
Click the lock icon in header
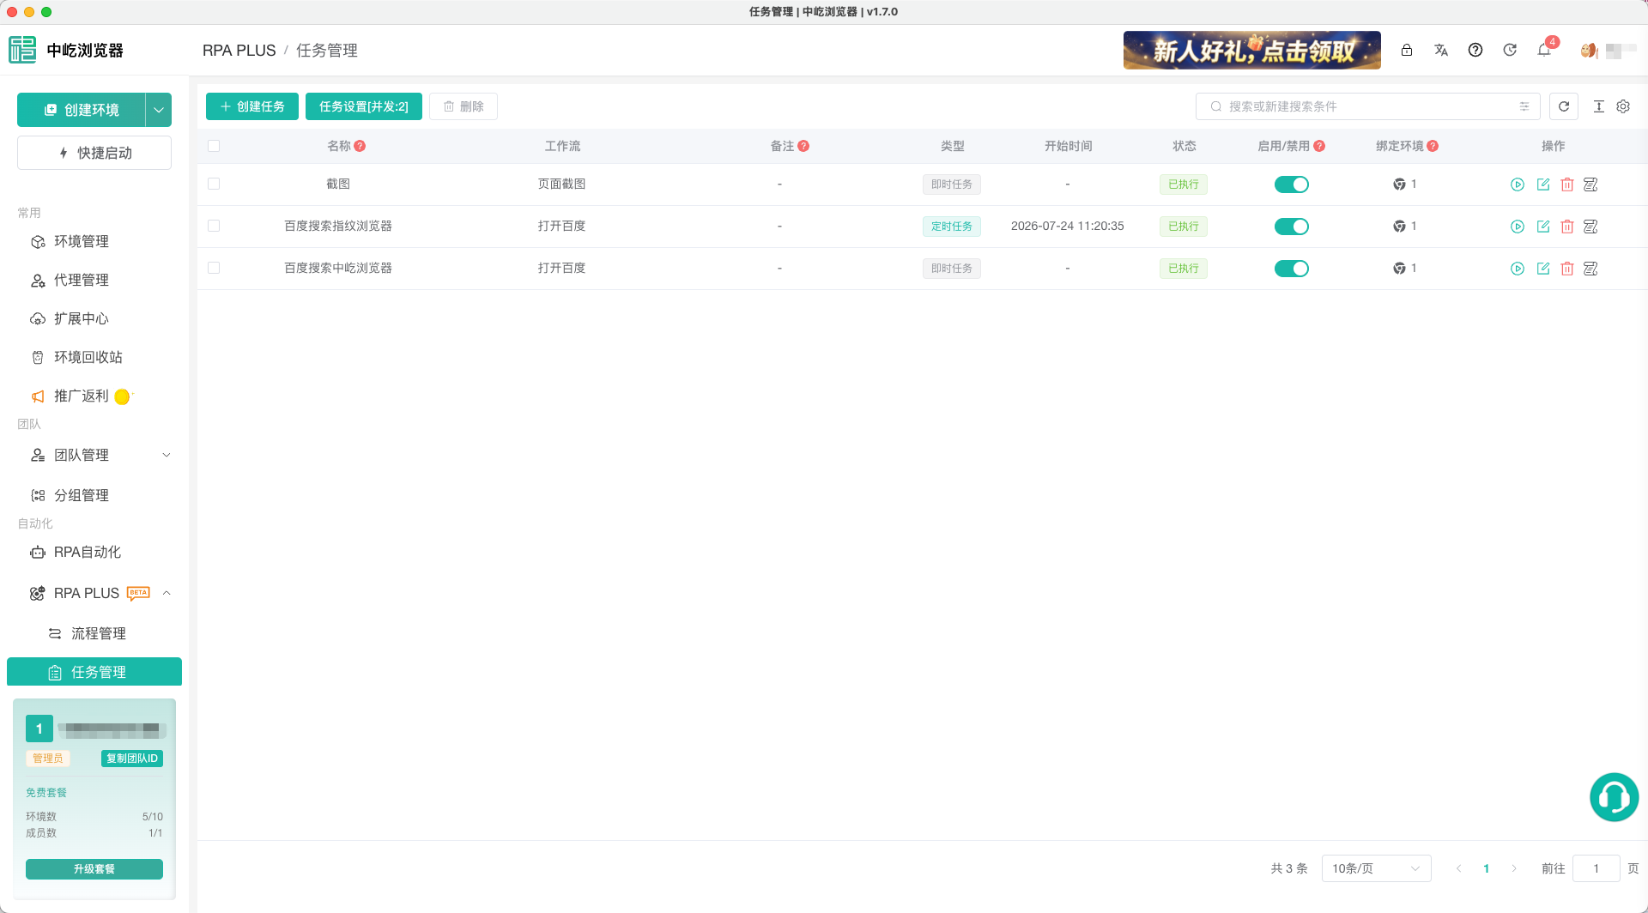click(x=1407, y=50)
